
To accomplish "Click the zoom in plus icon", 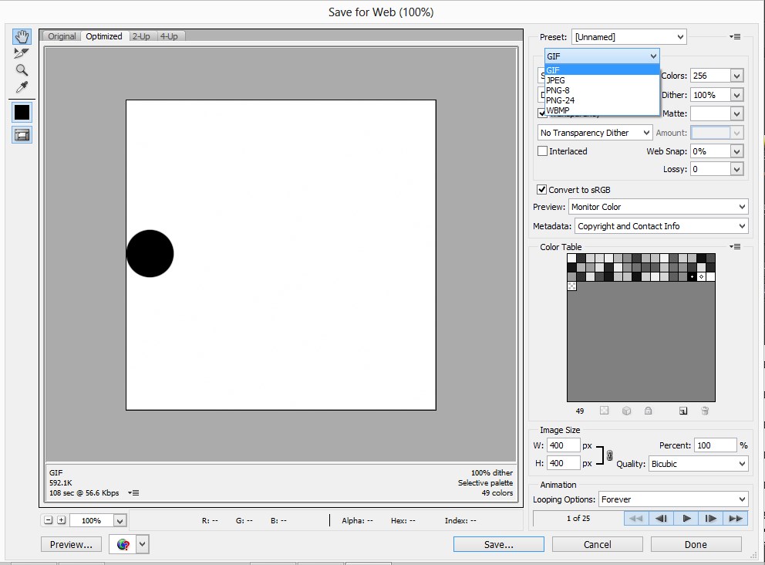I will 62,520.
